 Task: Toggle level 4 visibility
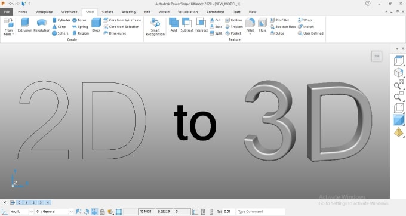click(48, 202)
